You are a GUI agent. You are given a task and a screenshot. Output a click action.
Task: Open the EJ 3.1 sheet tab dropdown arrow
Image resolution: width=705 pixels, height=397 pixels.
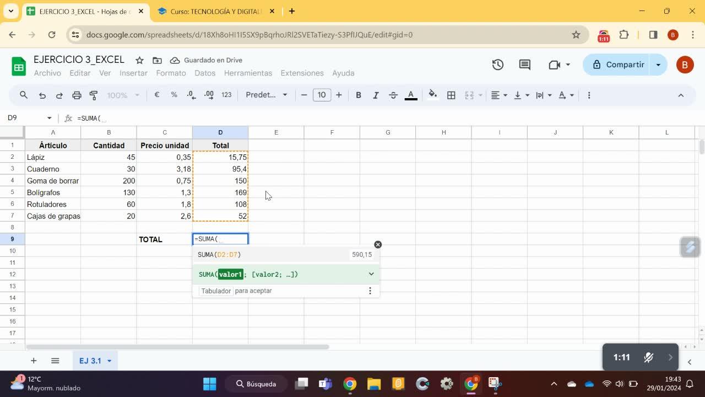(109, 361)
